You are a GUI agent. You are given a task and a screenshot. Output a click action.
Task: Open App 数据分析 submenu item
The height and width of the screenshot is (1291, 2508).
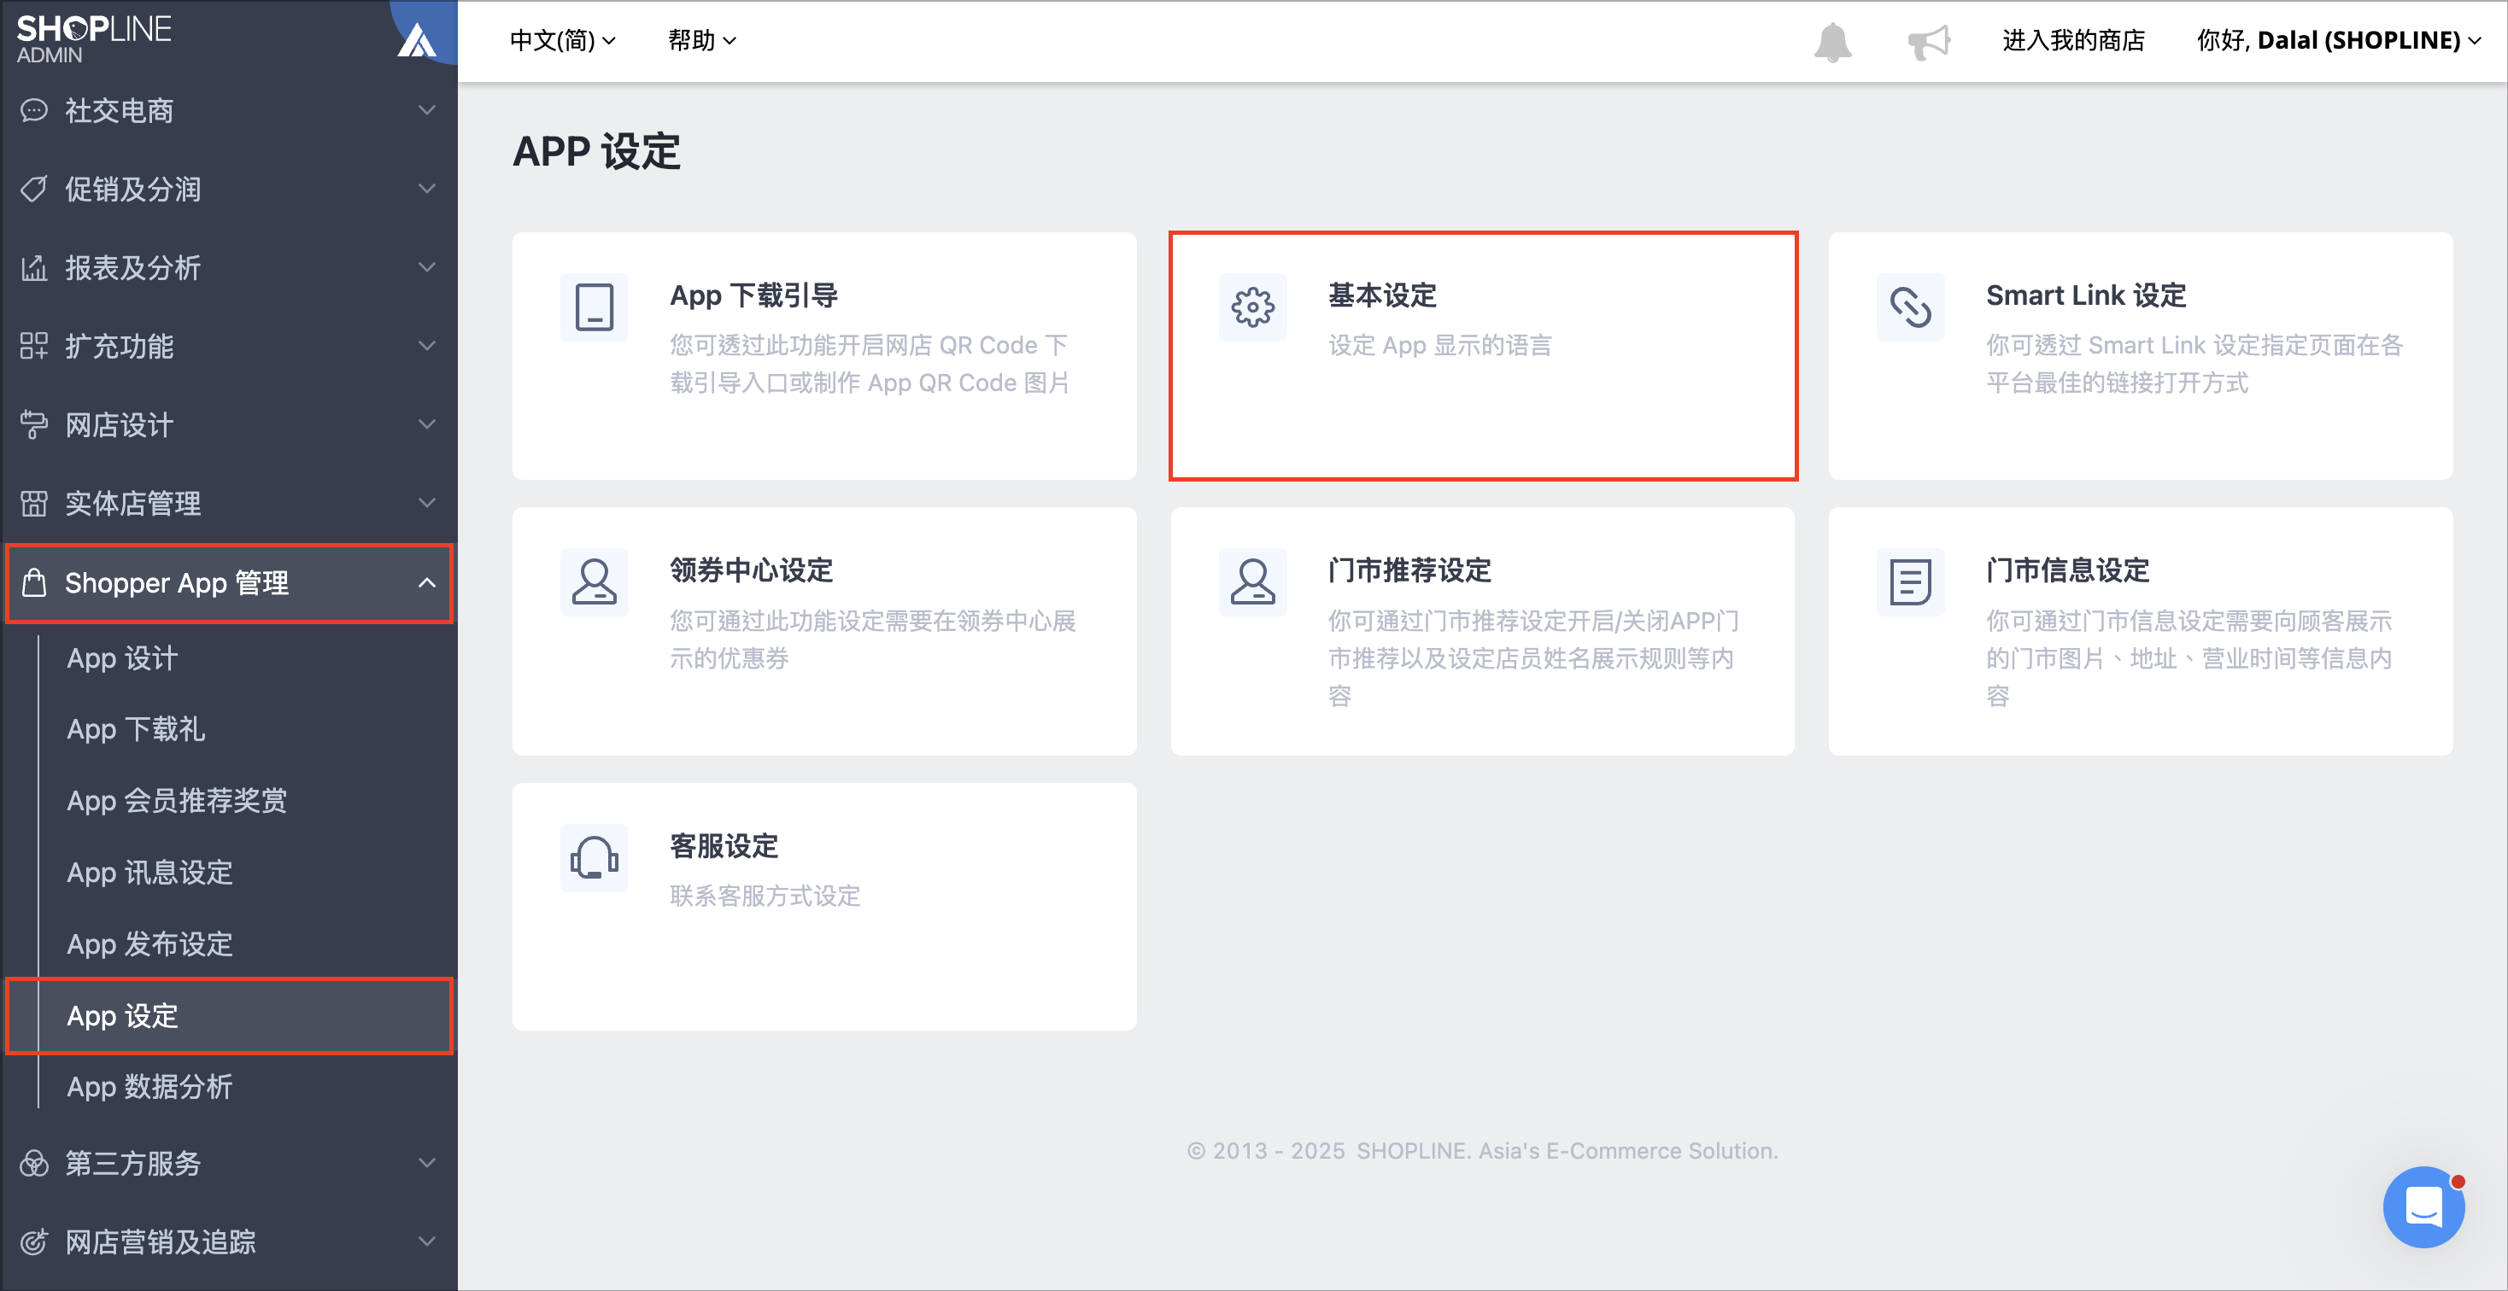(150, 1088)
